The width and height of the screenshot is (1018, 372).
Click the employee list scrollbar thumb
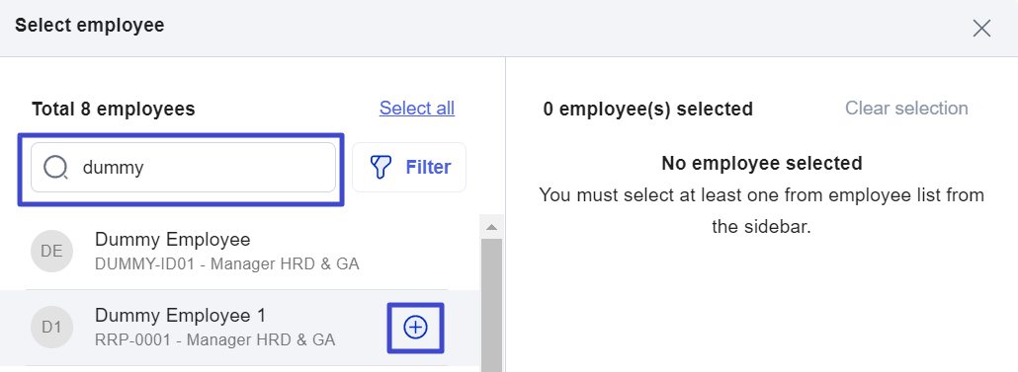[x=491, y=305]
